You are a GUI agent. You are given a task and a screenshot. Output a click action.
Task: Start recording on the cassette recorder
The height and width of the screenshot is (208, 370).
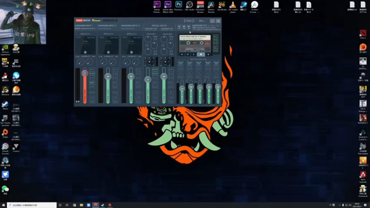[x=208, y=55]
